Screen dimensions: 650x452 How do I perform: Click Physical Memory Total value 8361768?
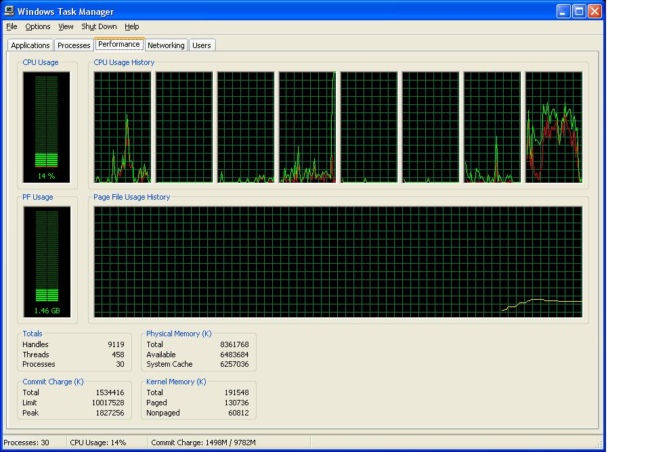pos(235,344)
